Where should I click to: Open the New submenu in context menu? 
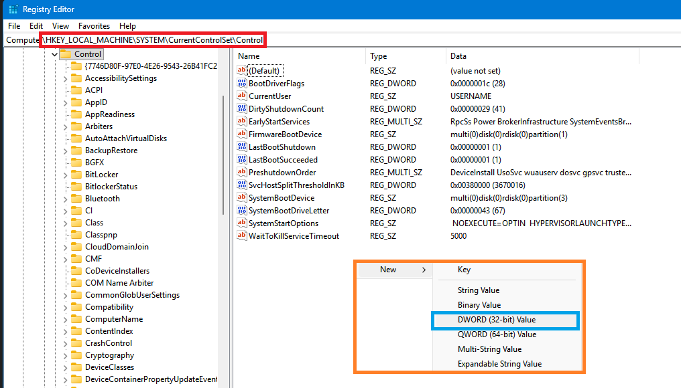point(394,270)
